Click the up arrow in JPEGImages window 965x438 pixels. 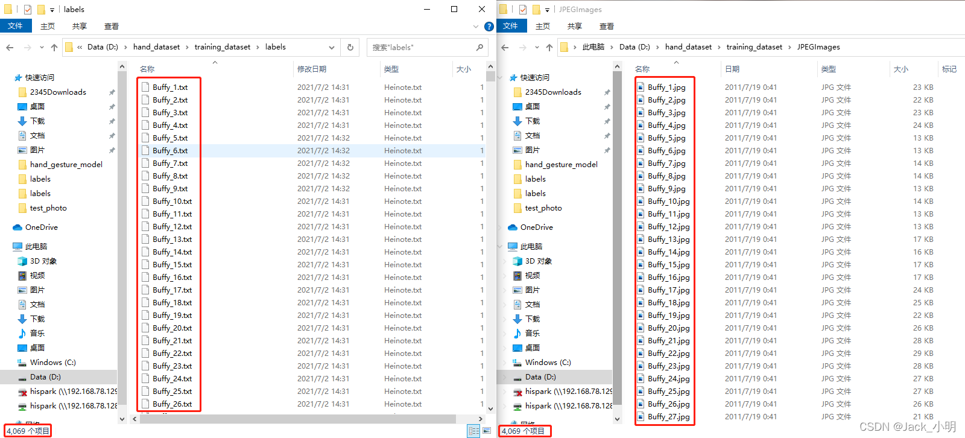point(549,47)
